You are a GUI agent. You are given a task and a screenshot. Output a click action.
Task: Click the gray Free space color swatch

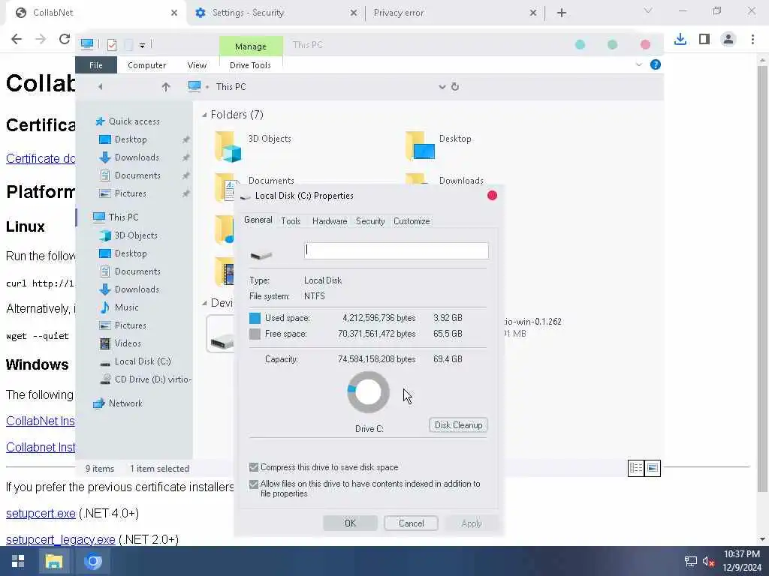pos(255,334)
